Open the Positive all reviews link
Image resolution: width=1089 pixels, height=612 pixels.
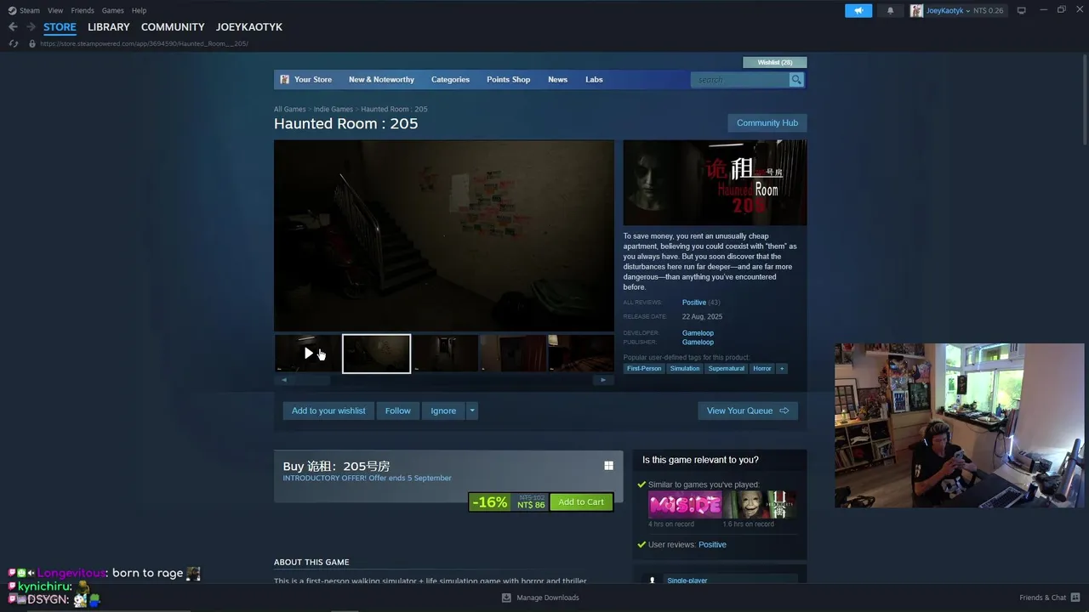(x=694, y=303)
